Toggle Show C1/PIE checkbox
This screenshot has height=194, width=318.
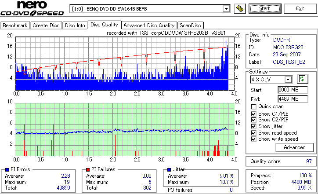pos(253,114)
